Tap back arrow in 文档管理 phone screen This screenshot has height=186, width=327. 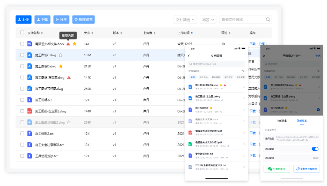(189, 56)
